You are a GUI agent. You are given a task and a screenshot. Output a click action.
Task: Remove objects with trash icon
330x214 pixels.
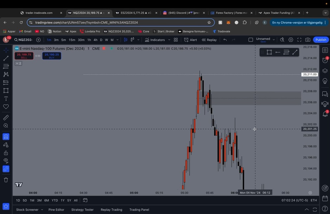coord(6,180)
